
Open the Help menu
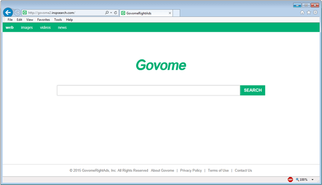point(69,20)
